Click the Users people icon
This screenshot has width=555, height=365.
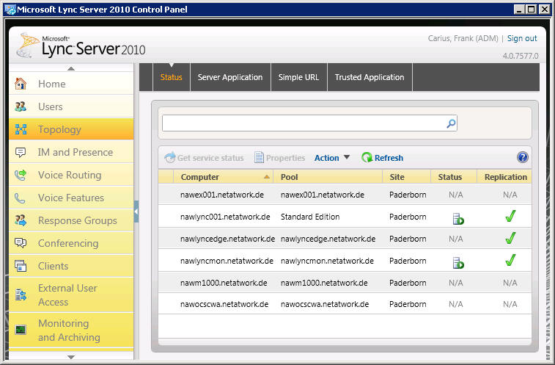tap(21, 106)
